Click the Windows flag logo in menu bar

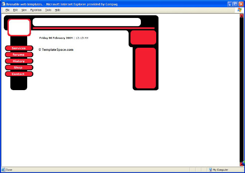coord(240,10)
